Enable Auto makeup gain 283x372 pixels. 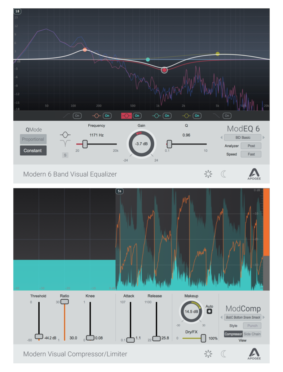(209, 311)
